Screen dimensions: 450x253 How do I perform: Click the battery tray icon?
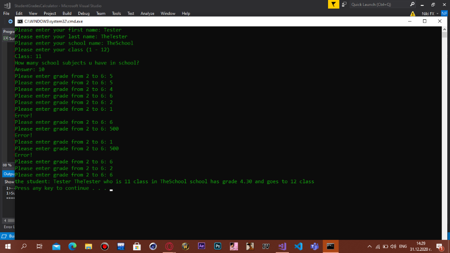pyautogui.click(x=386, y=246)
